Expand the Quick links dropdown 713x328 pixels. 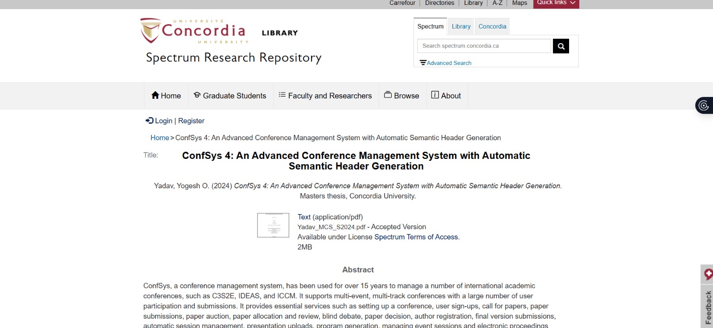coord(556,3)
